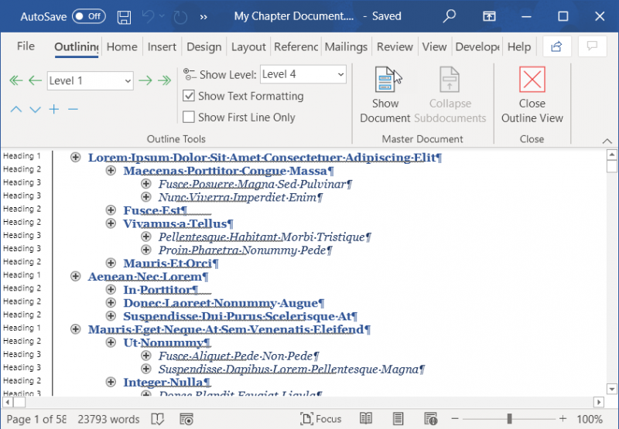Click the Move Down outline arrow
Screen dimensions: 619x429
pyautogui.click(x=35, y=109)
